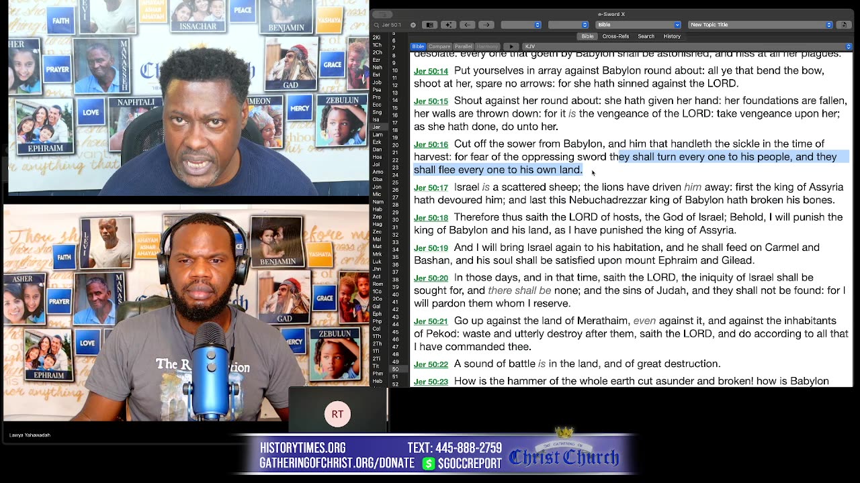Viewport: 860px width, 483px height.
Task: Select book Act in the book list
Action: click(x=376, y=276)
